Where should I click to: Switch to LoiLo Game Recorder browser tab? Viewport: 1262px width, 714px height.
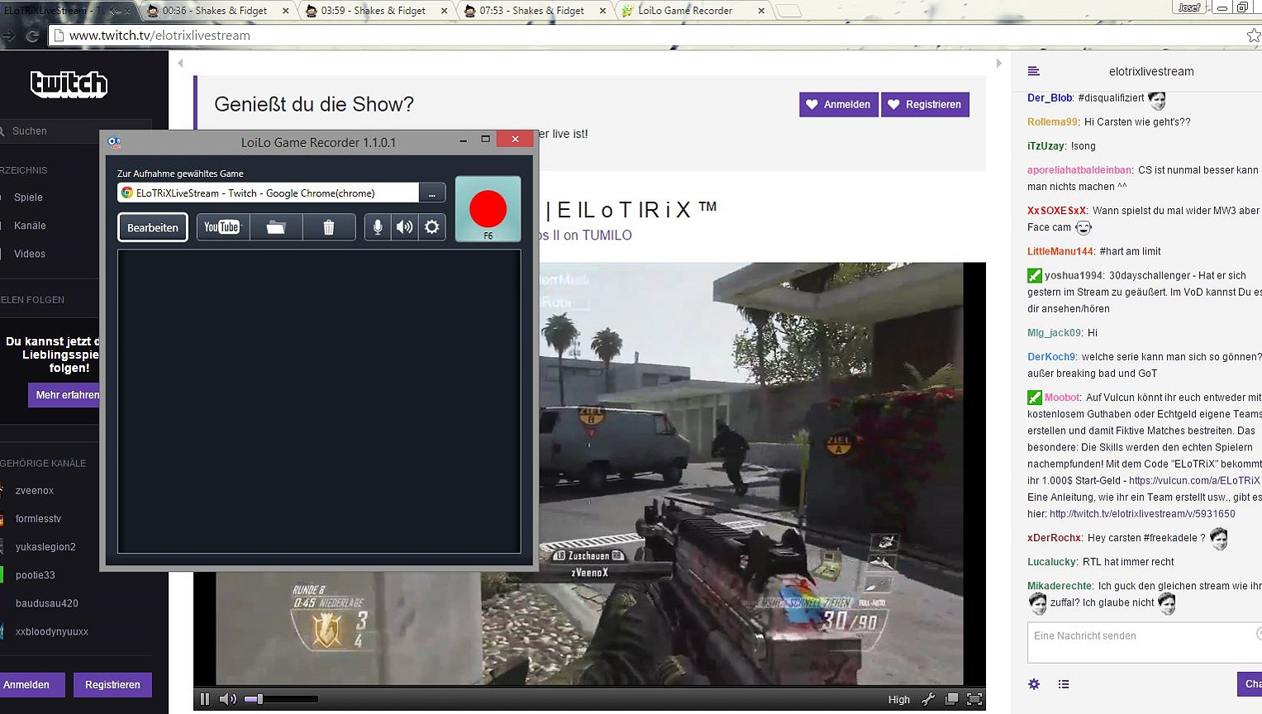(684, 11)
